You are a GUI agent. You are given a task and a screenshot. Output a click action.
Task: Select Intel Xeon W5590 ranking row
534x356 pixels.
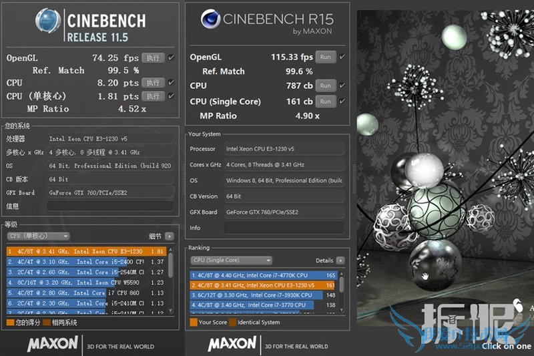(x=86, y=283)
